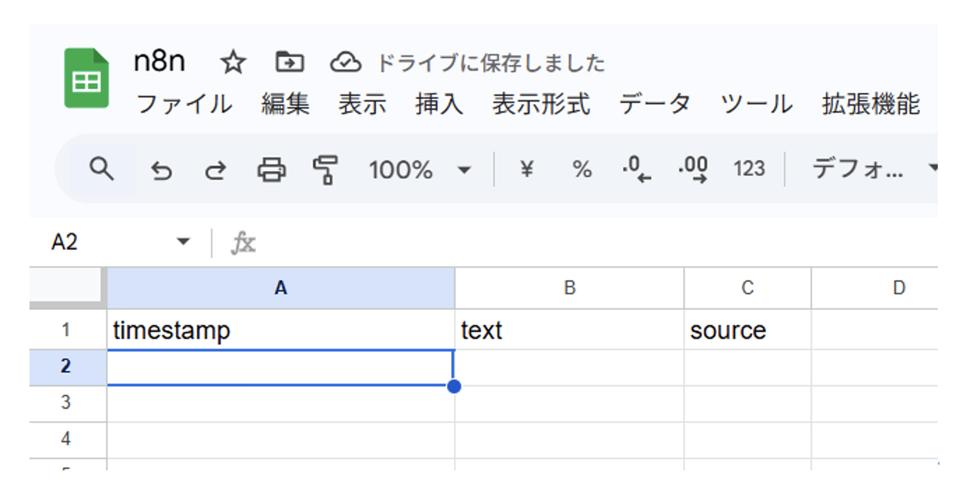Click the print icon
This screenshot has height=496, width=969.
click(x=271, y=170)
